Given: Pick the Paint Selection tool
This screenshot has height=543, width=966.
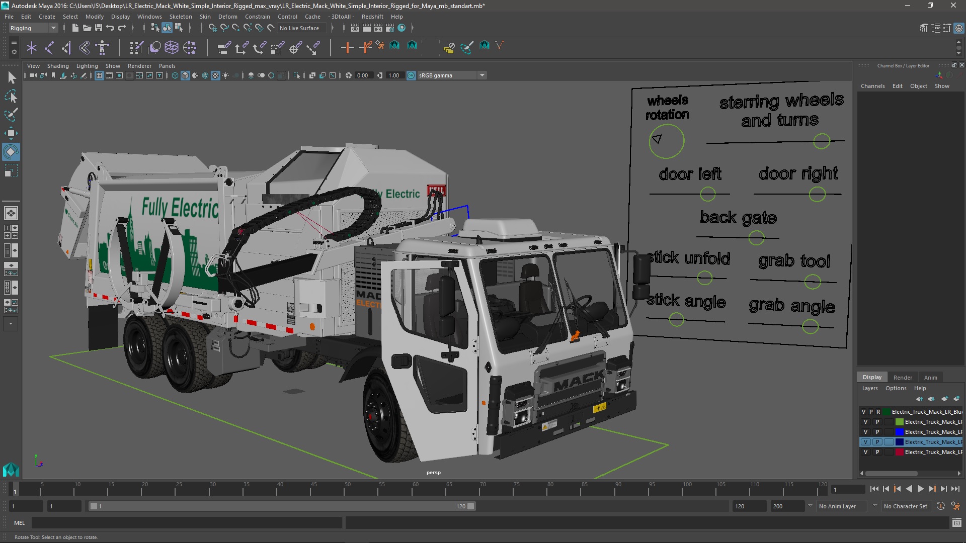Looking at the screenshot, I should 11,115.
